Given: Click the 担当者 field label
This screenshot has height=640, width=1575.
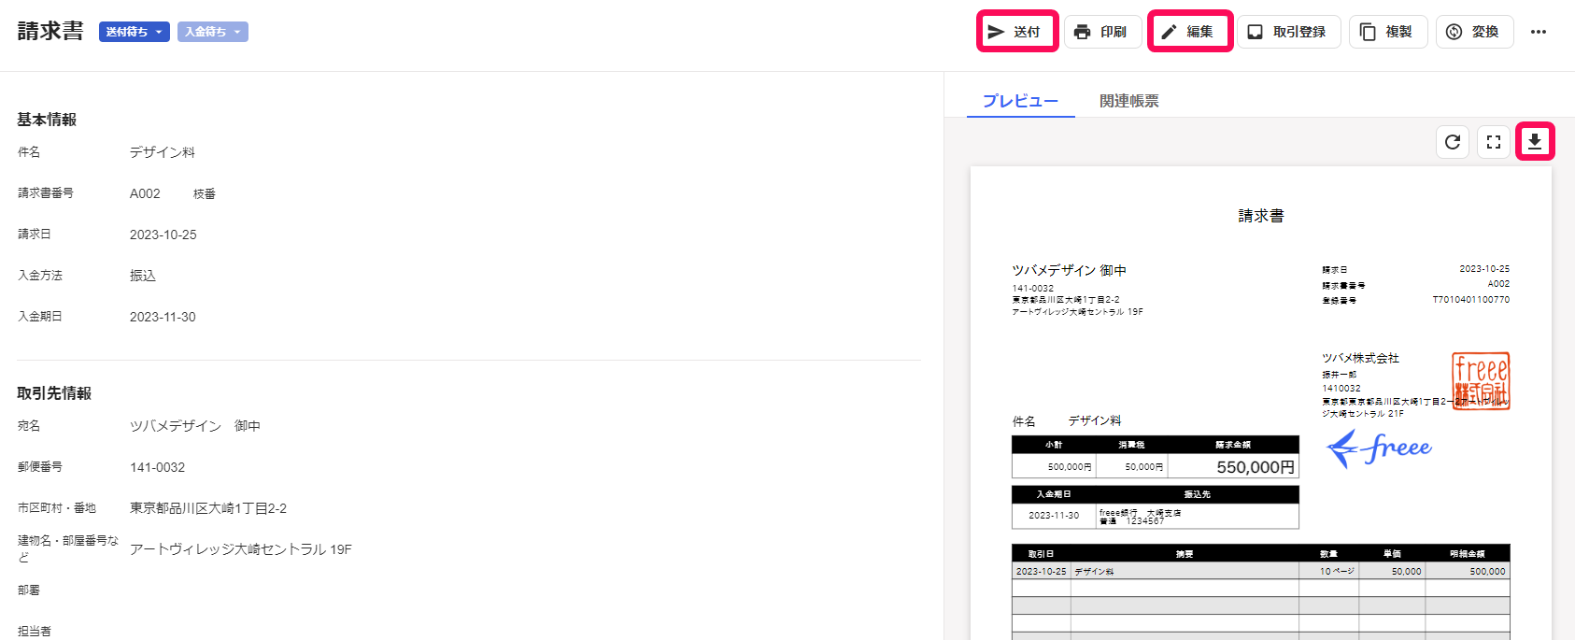Looking at the screenshot, I should click(35, 632).
